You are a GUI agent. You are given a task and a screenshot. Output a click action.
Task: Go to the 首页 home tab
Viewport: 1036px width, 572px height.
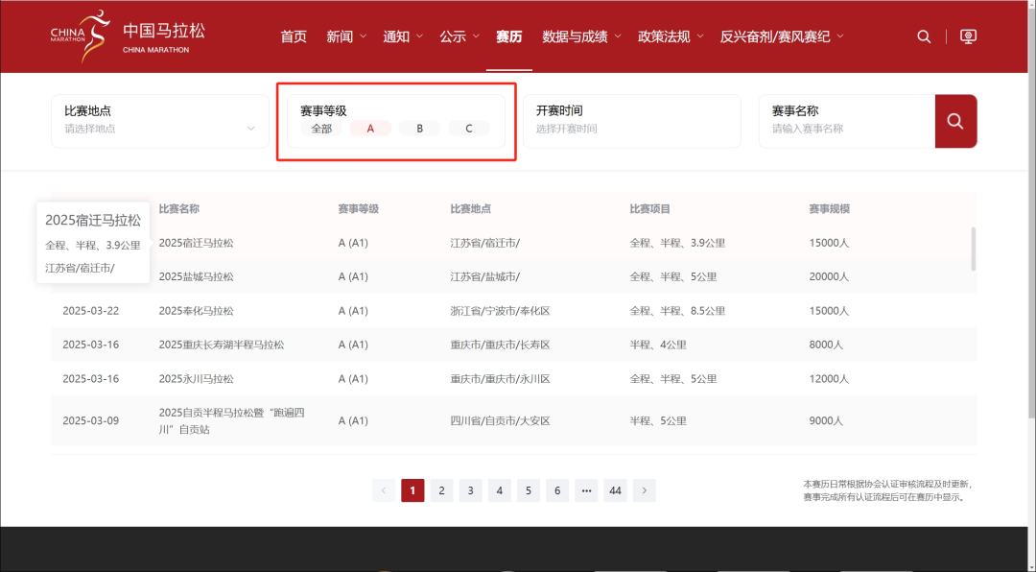click(x=294, y=36)
